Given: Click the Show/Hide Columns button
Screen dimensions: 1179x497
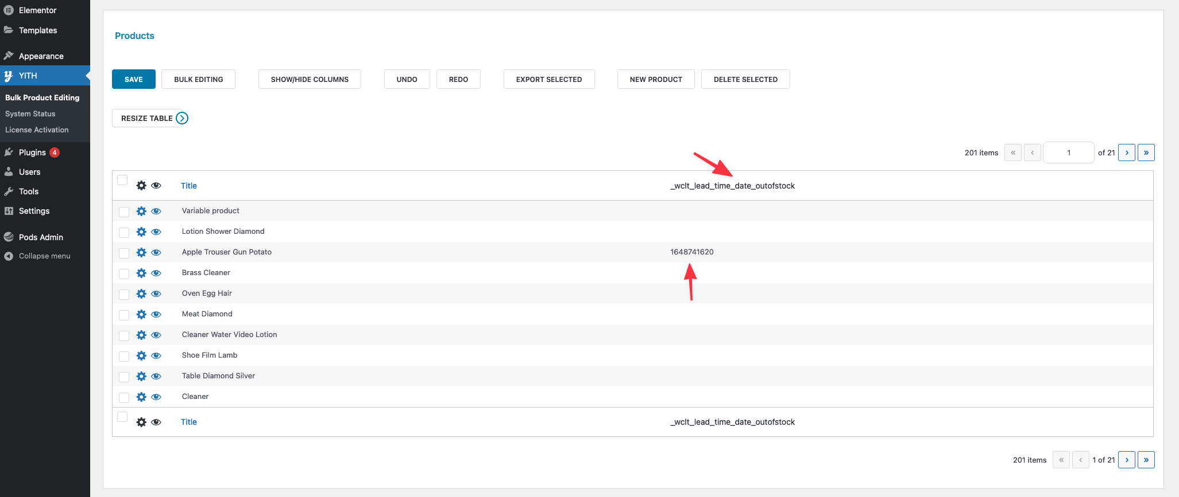Looking at the screenshot, I should point(310,80).
